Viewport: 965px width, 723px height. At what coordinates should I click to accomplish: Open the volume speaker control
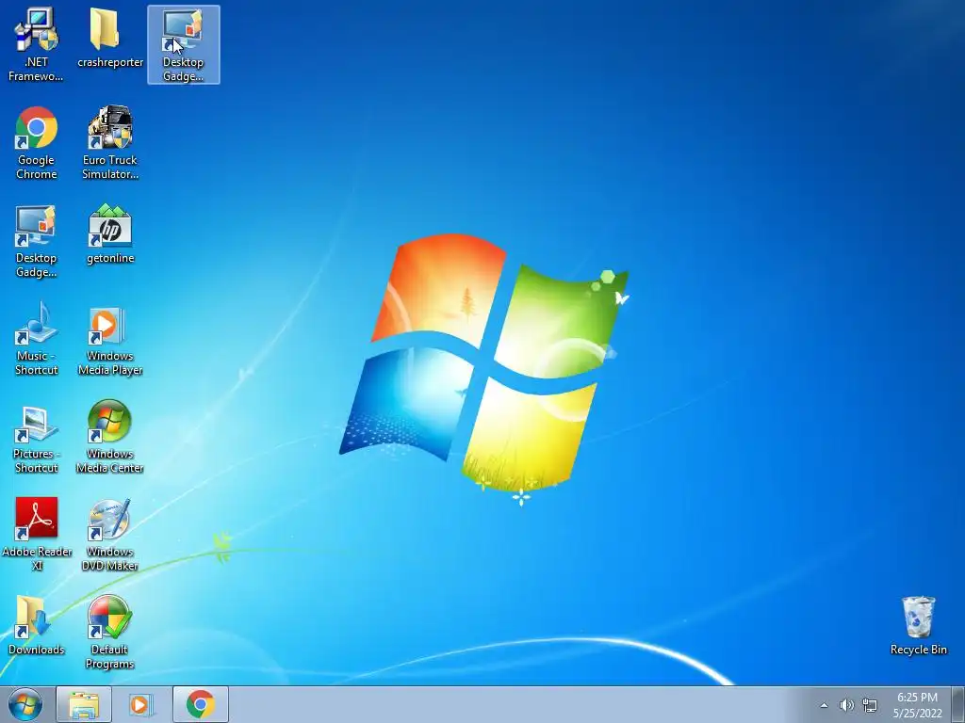pyautogui.click(x=847, y=705)
